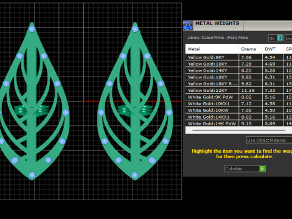This screenshot has height=219, width=292.
Task: Select the gem at the right leaf's top tip
Action: pos(135,29)
